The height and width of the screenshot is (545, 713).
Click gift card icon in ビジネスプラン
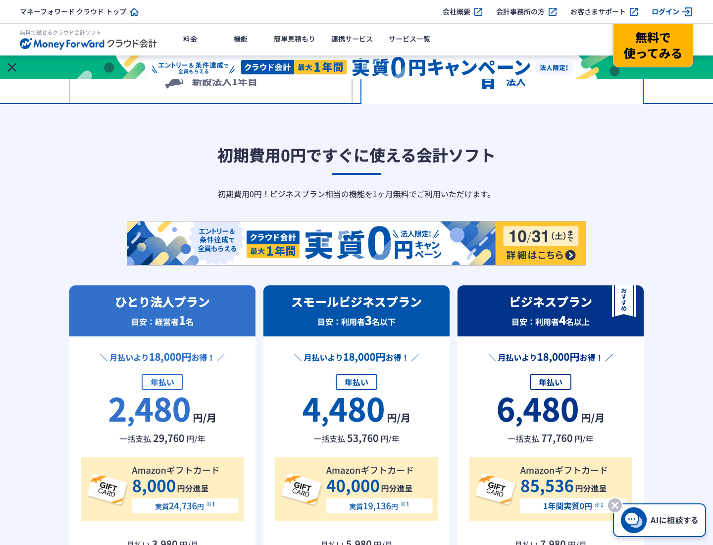pyautogui.click(x=496, y=489)
